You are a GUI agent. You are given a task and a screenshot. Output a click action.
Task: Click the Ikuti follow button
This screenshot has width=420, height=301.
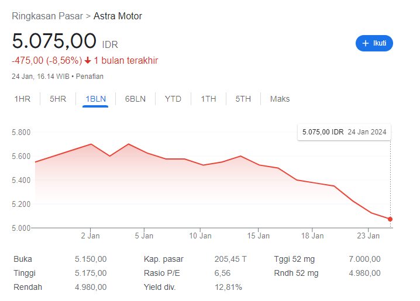(374, 43)
